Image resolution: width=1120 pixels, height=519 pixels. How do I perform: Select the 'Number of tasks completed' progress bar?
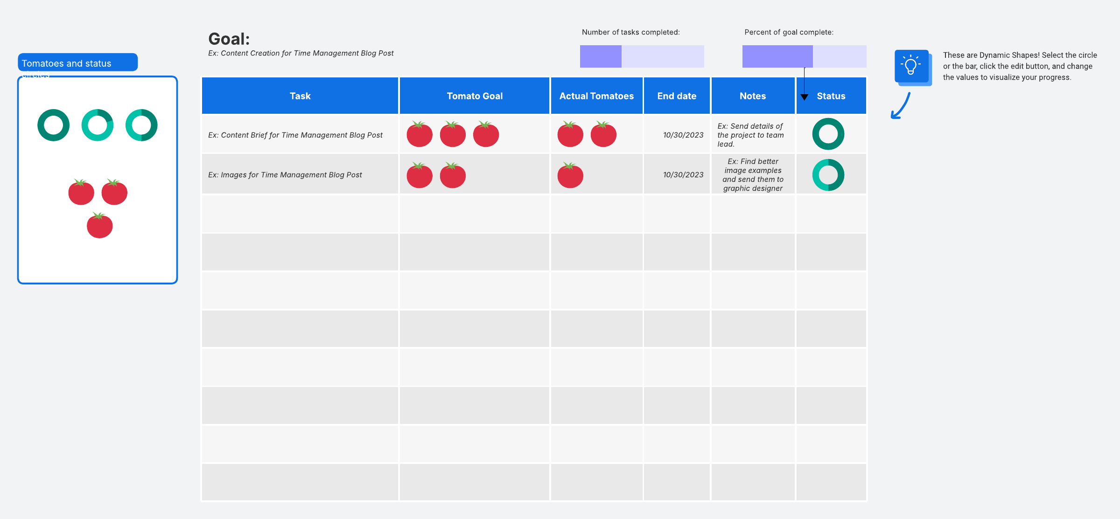(x=642, y=56)
